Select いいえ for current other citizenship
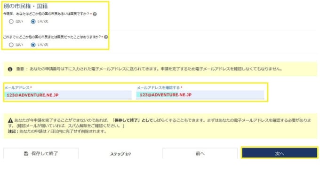 (x=33, y=22)
